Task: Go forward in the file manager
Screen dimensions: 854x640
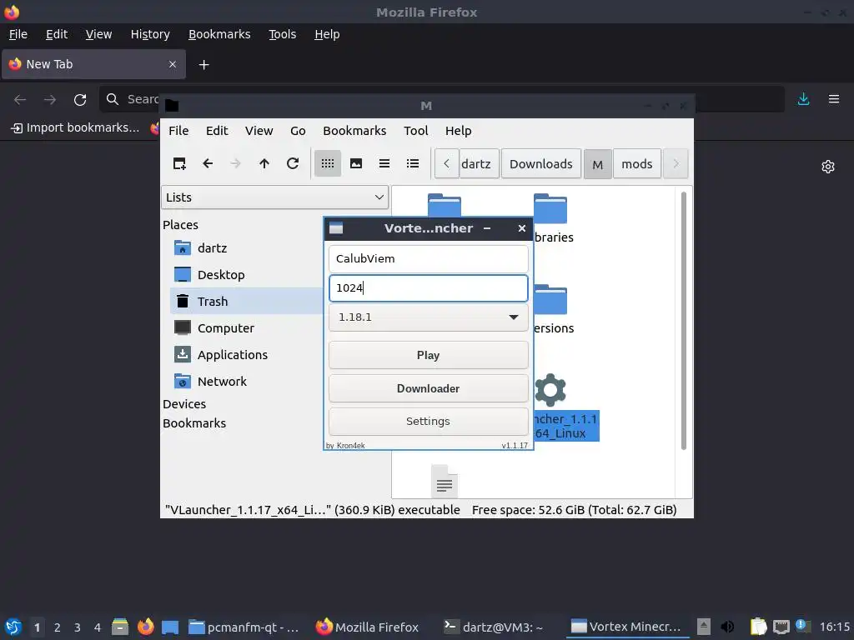Action: (235, 163)
